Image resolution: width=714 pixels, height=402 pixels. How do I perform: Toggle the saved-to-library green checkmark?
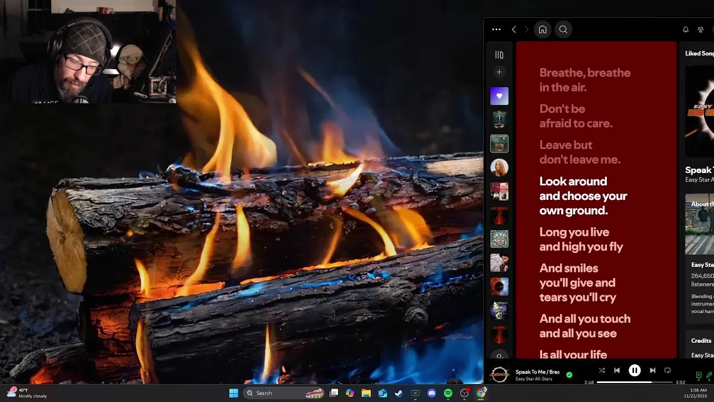point(569,375)
